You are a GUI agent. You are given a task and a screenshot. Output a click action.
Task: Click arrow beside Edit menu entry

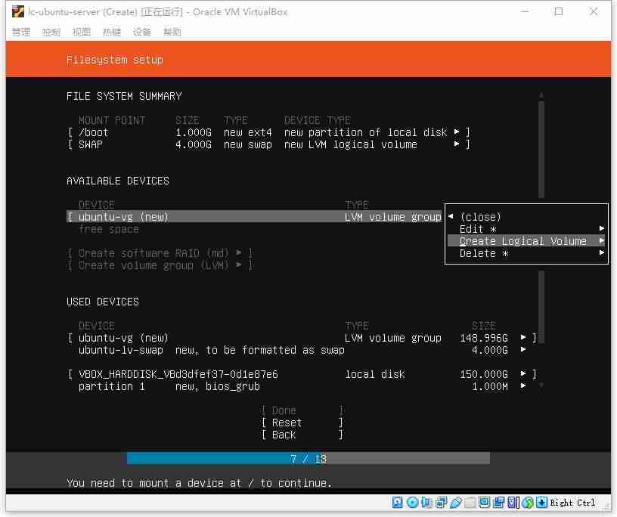(x=601, y=228)
